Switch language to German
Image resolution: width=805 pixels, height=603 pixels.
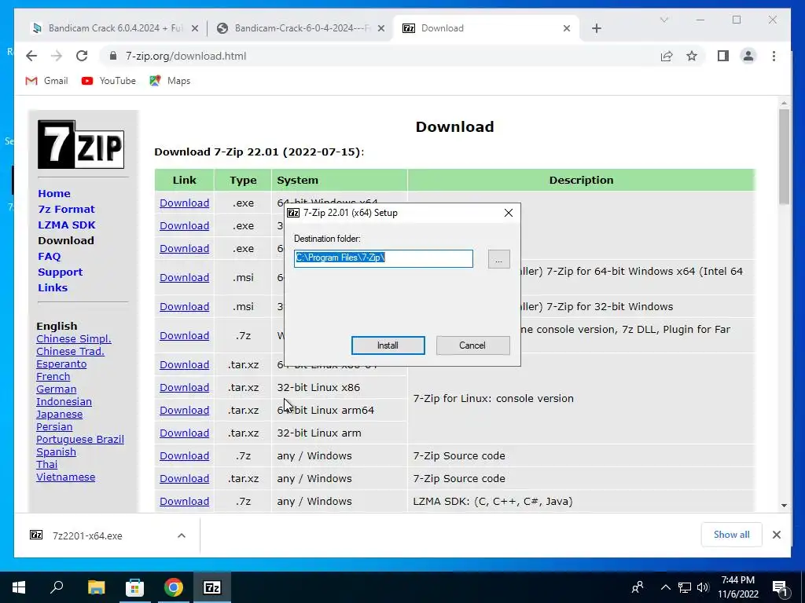click(x=56, y=389)
